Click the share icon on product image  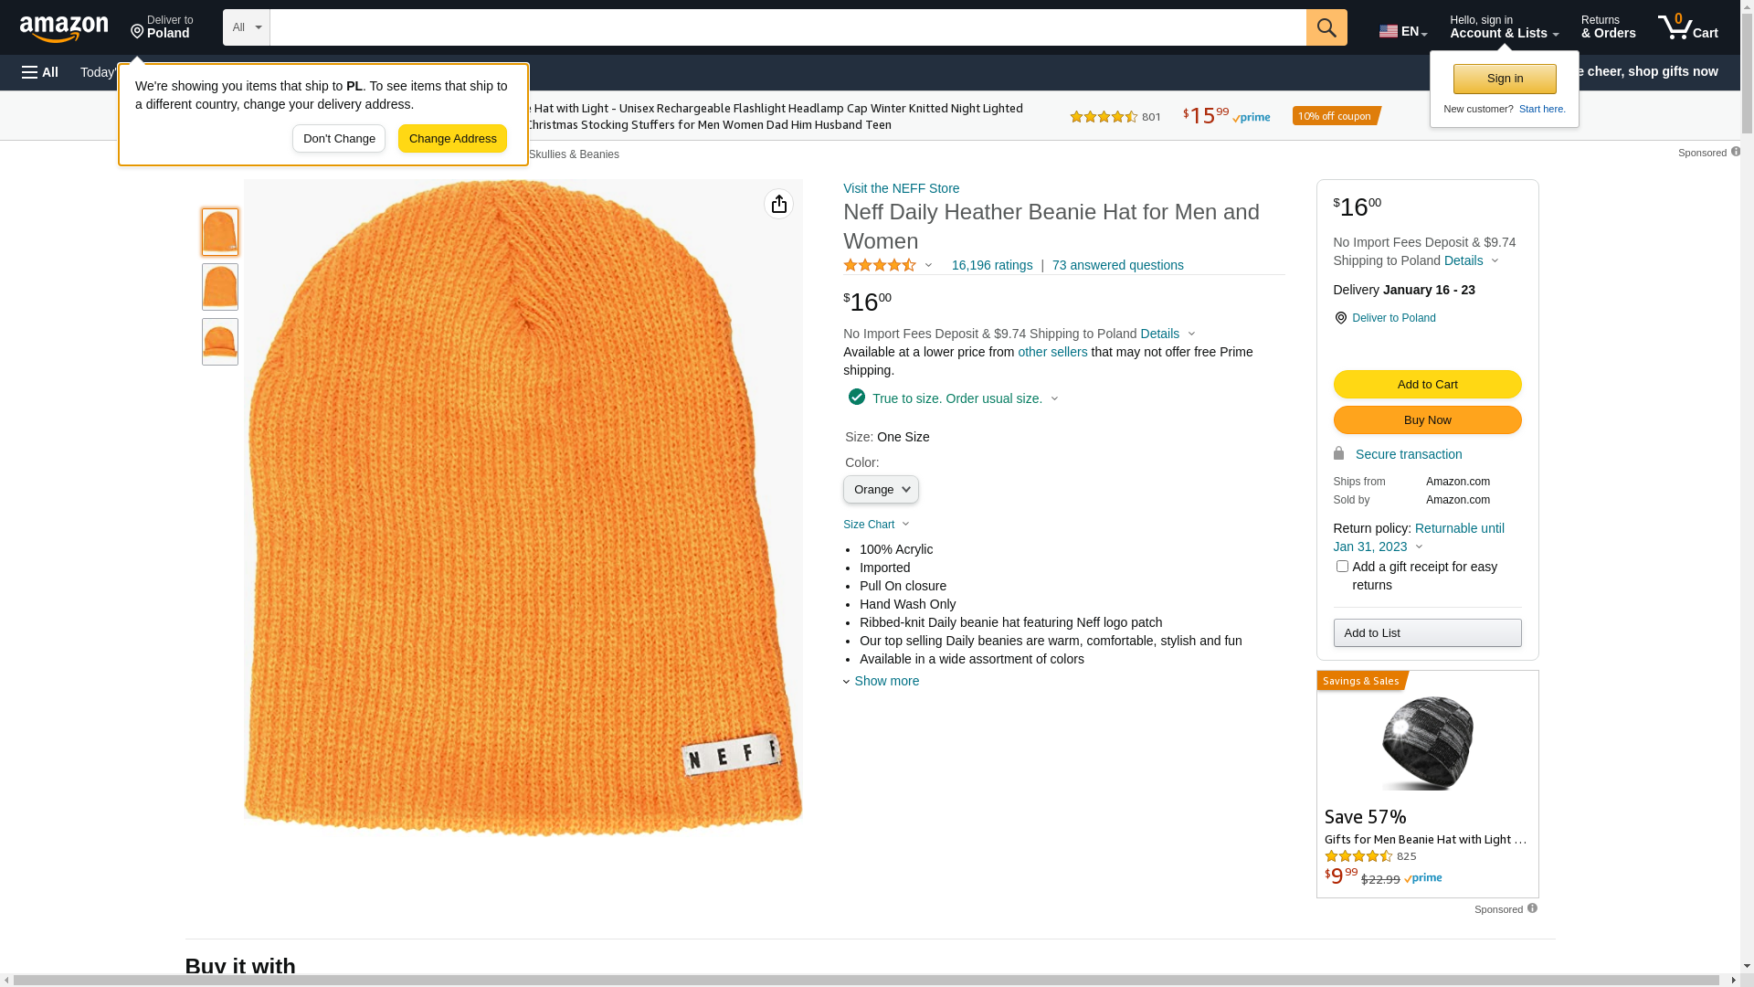pos(778,204)
